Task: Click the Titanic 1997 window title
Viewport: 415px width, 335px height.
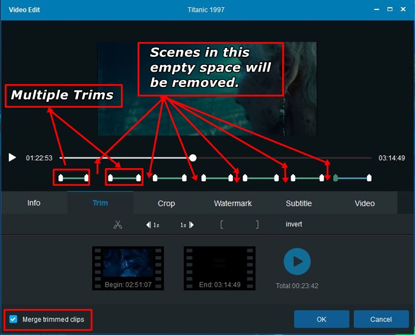Action: [x=206, y=10]
